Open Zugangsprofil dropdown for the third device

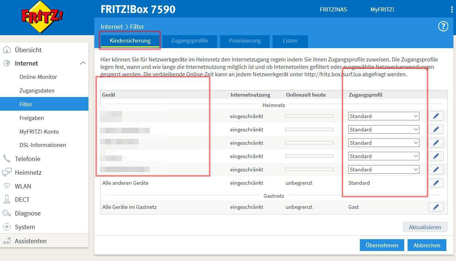(384, 143)
